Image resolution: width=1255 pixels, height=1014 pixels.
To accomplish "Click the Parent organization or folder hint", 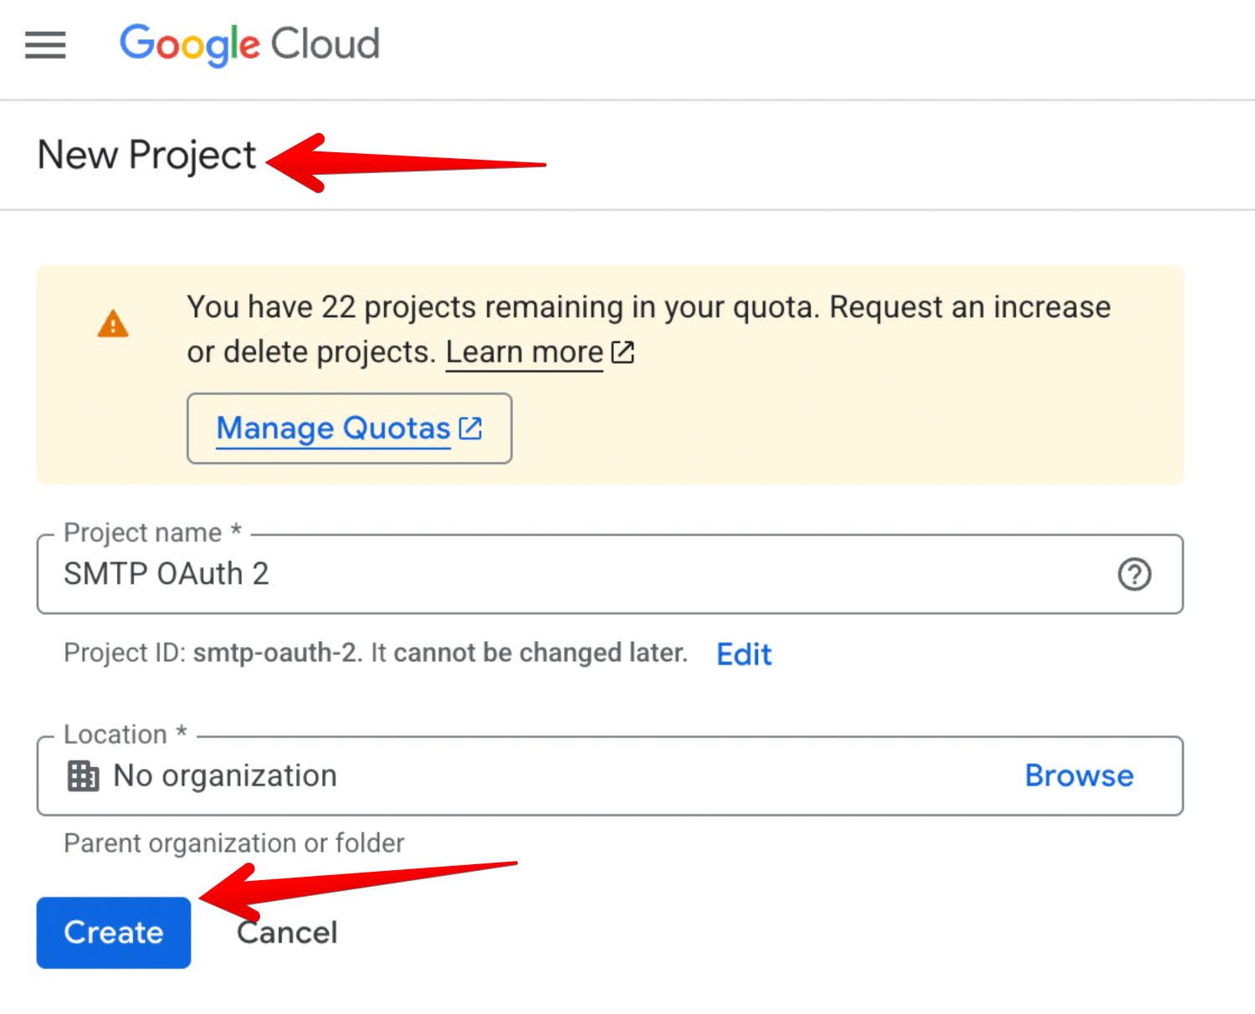I will (x=234, y=843).
